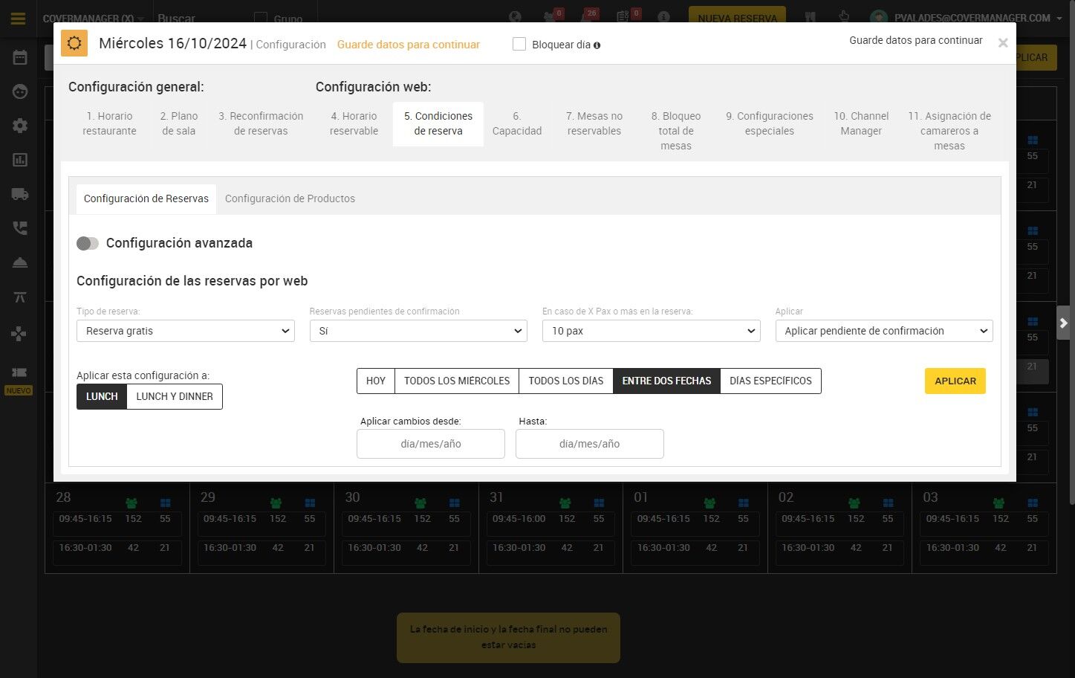The width and height of the screenshot is (1075, 678).
Task: Click the Hasta date input field
Action: [590, 444]
